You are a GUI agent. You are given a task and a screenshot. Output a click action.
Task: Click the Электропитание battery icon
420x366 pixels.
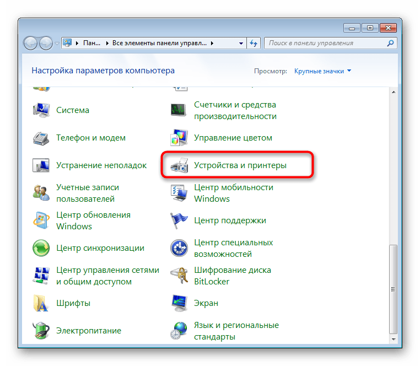[x=41, y=331]
